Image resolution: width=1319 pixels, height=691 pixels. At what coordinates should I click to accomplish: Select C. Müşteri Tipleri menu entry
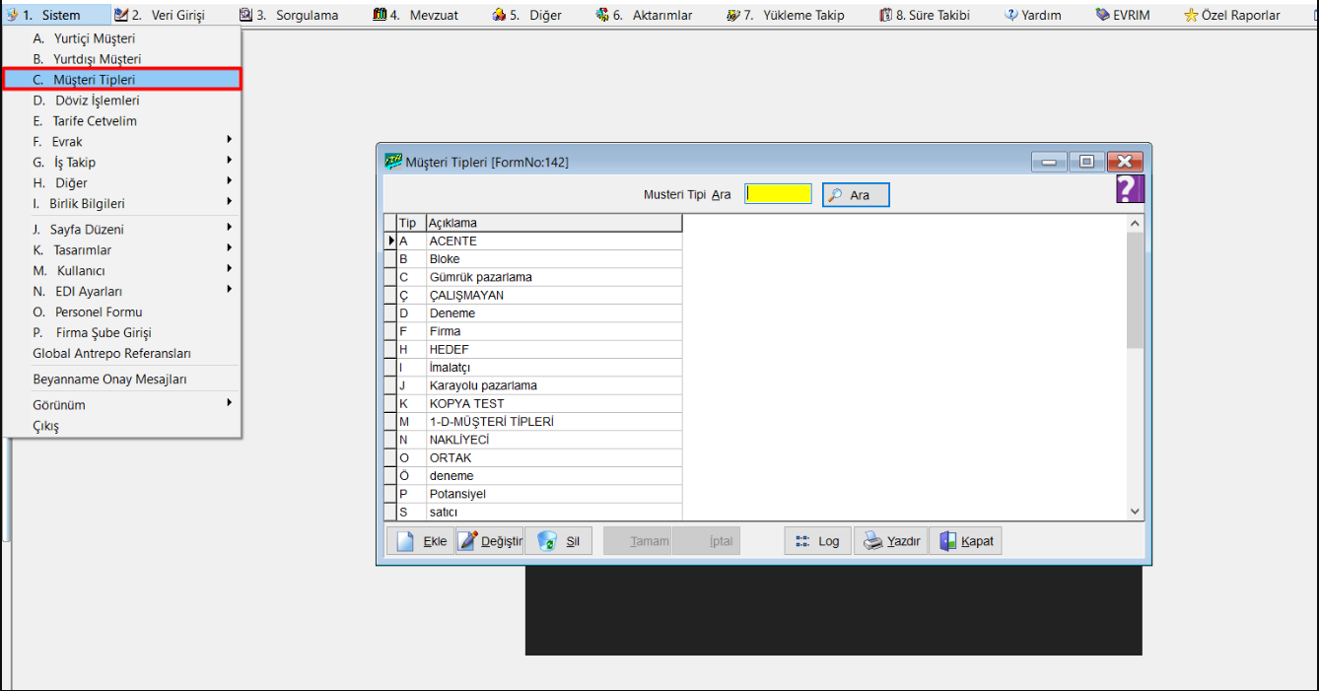122,80
